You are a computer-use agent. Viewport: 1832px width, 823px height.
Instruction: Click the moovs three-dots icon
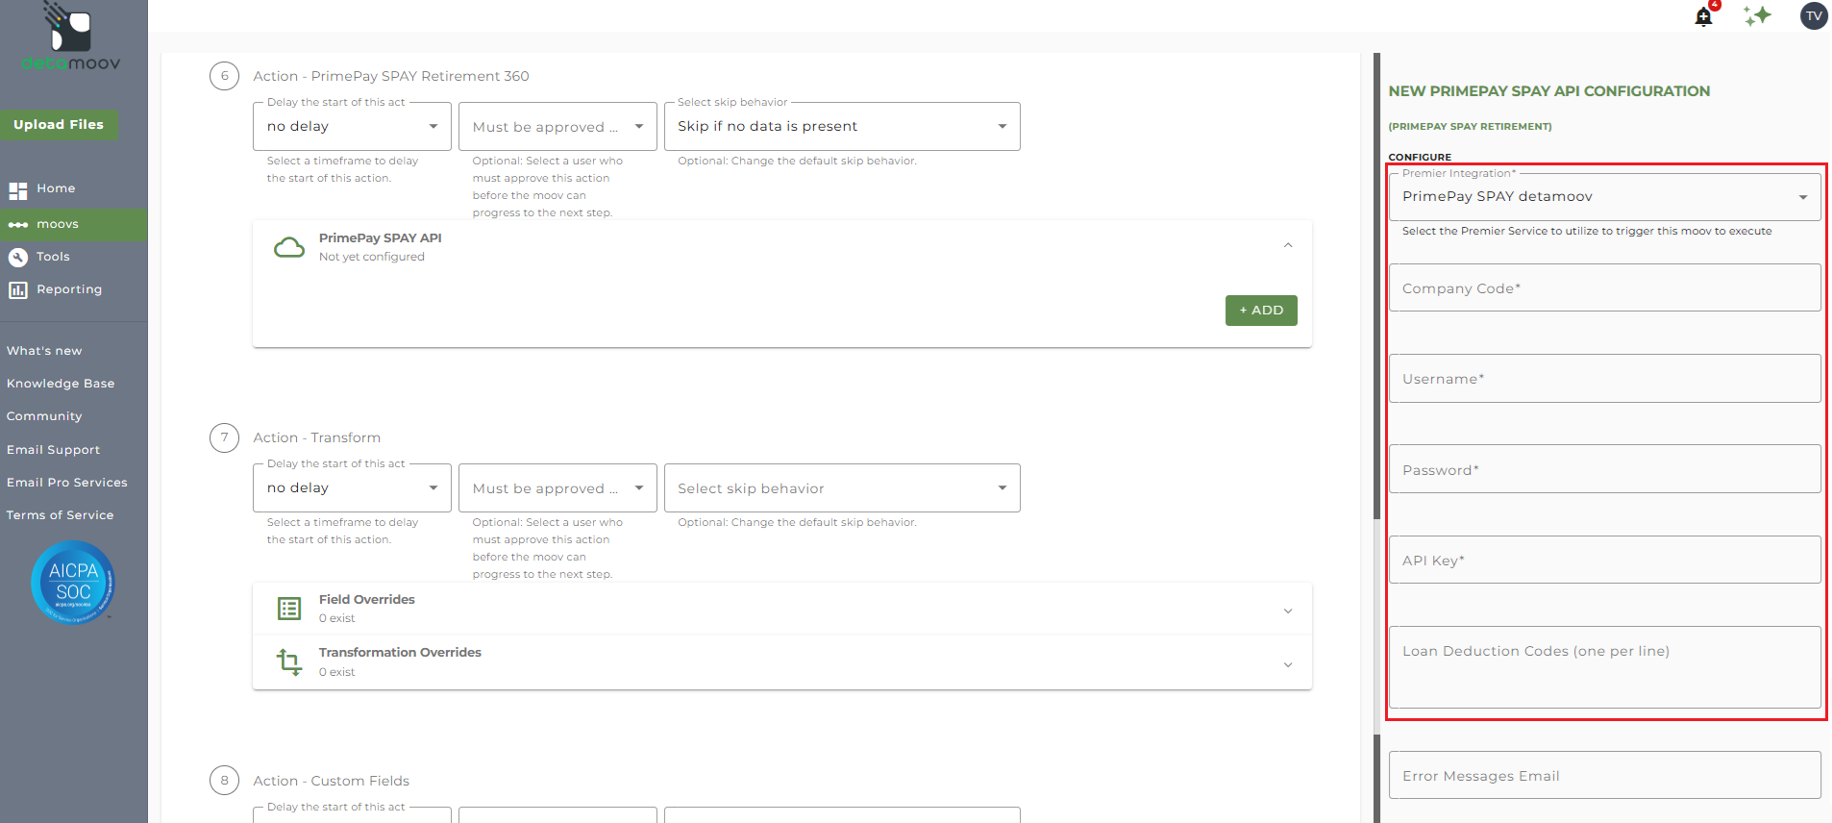pos(17,225)
